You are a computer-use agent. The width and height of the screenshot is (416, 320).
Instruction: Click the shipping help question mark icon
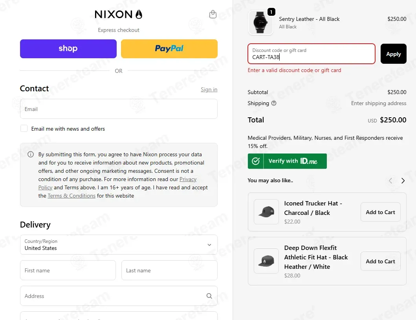pos(274,103)
